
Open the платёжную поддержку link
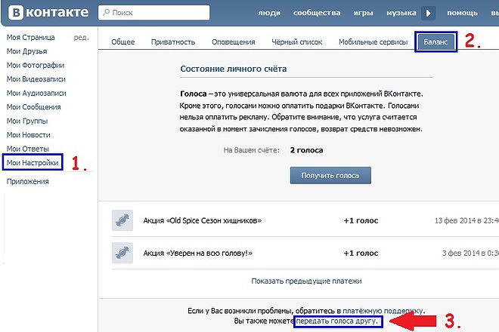pyautogui.click(x=383, y=311)
